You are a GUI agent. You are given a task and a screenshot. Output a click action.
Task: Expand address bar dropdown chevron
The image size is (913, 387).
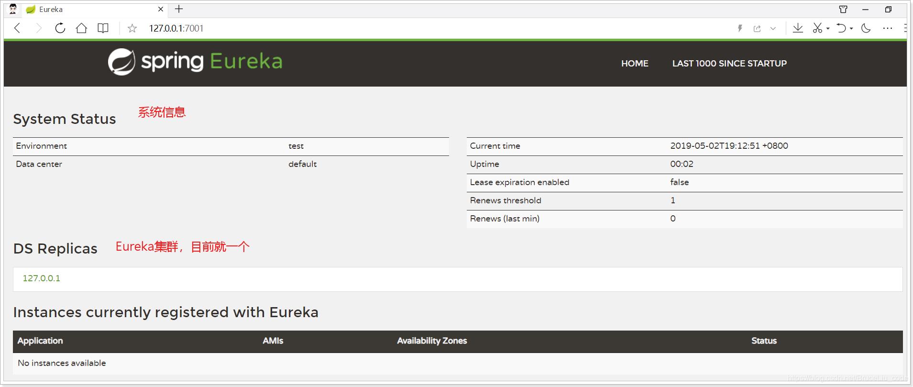point(773,29)
